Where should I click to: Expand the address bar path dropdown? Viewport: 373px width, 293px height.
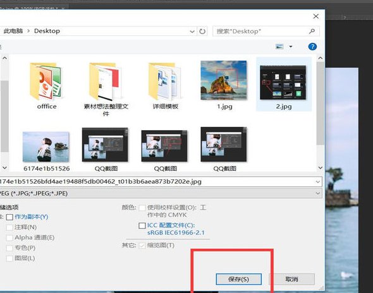pyautogui.click(x=192, y=32)
